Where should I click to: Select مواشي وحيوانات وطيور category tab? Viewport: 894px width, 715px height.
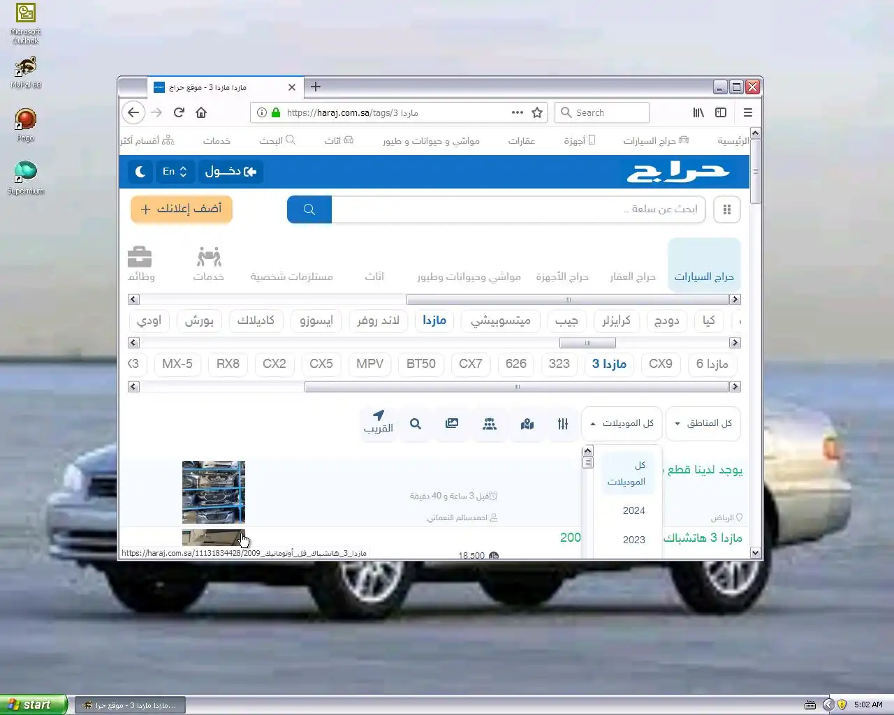click(469, 277)
